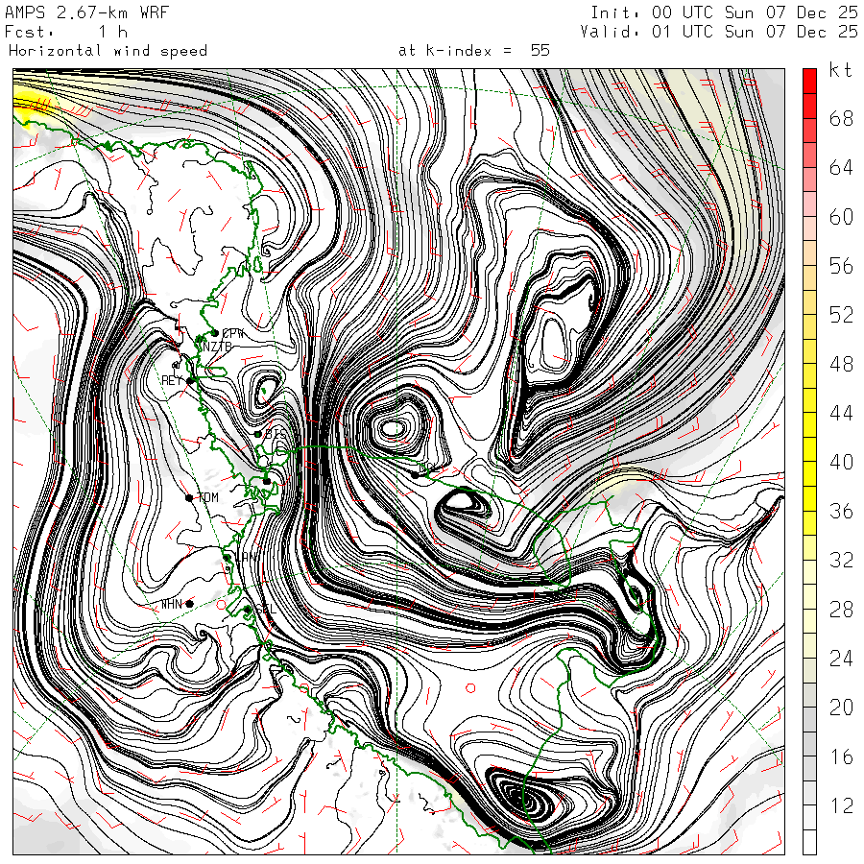Click the small red circle near WHN
Image resolution: width=864 pixels, height=864 pixels.
tap(222, 606)
